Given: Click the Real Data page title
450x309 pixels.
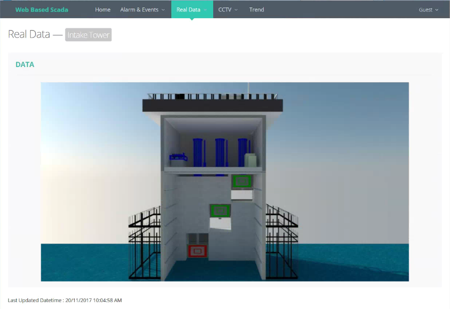Looking at the screenshot, I should [29, 34].
